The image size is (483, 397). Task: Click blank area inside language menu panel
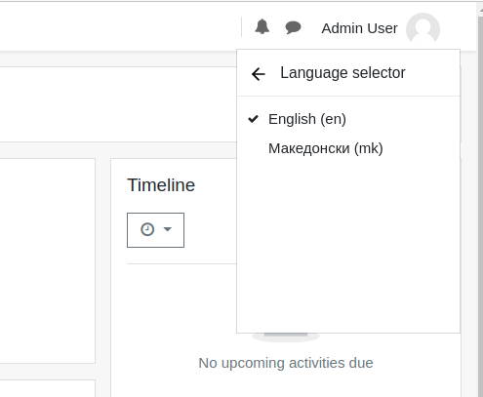coord(348,247)
